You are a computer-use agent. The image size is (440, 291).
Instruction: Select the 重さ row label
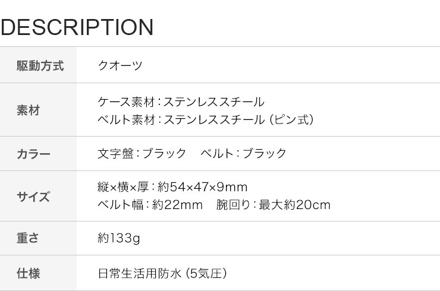click(28, 238)
